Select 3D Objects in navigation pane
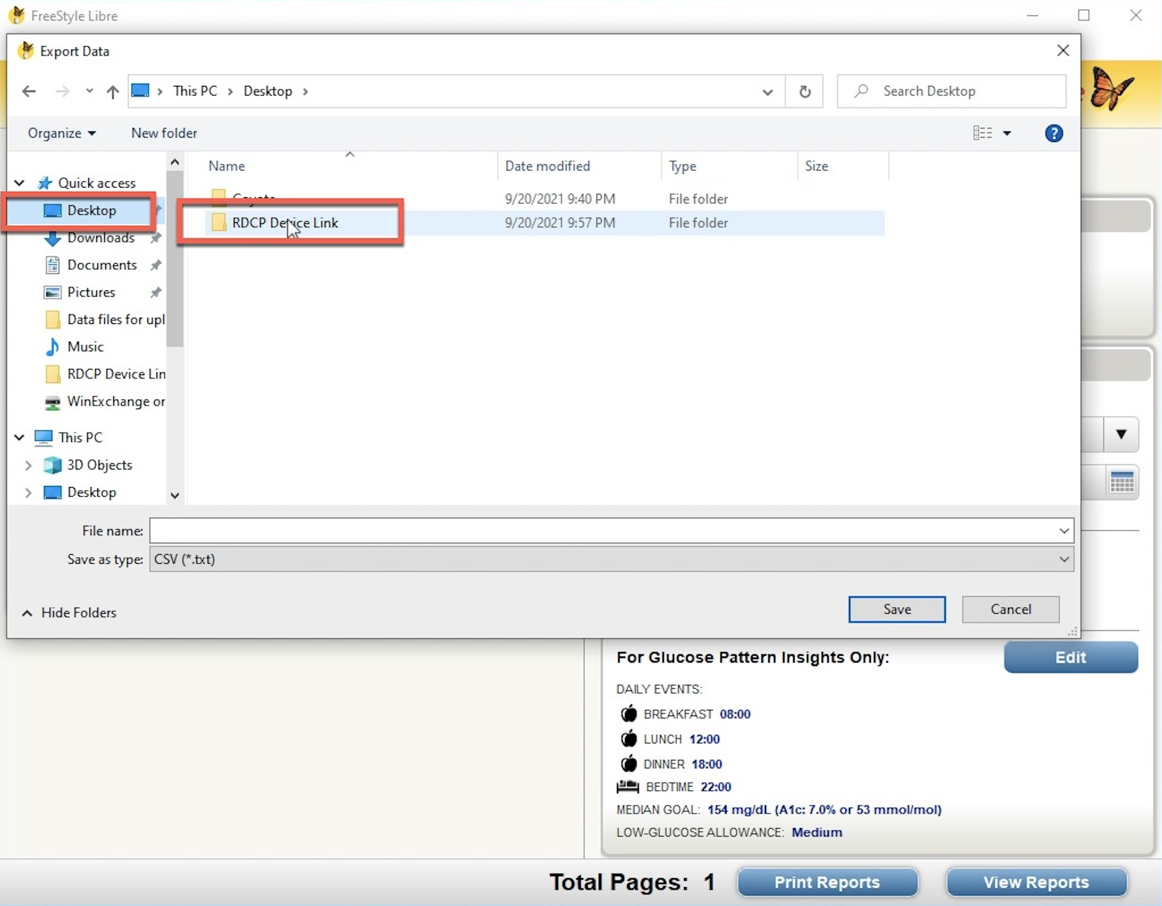 99,465
